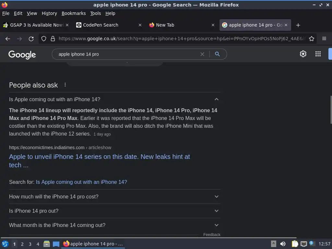Open the Tools menu
The height and width of the screenshot is (249, 332).
coord(96,13)
